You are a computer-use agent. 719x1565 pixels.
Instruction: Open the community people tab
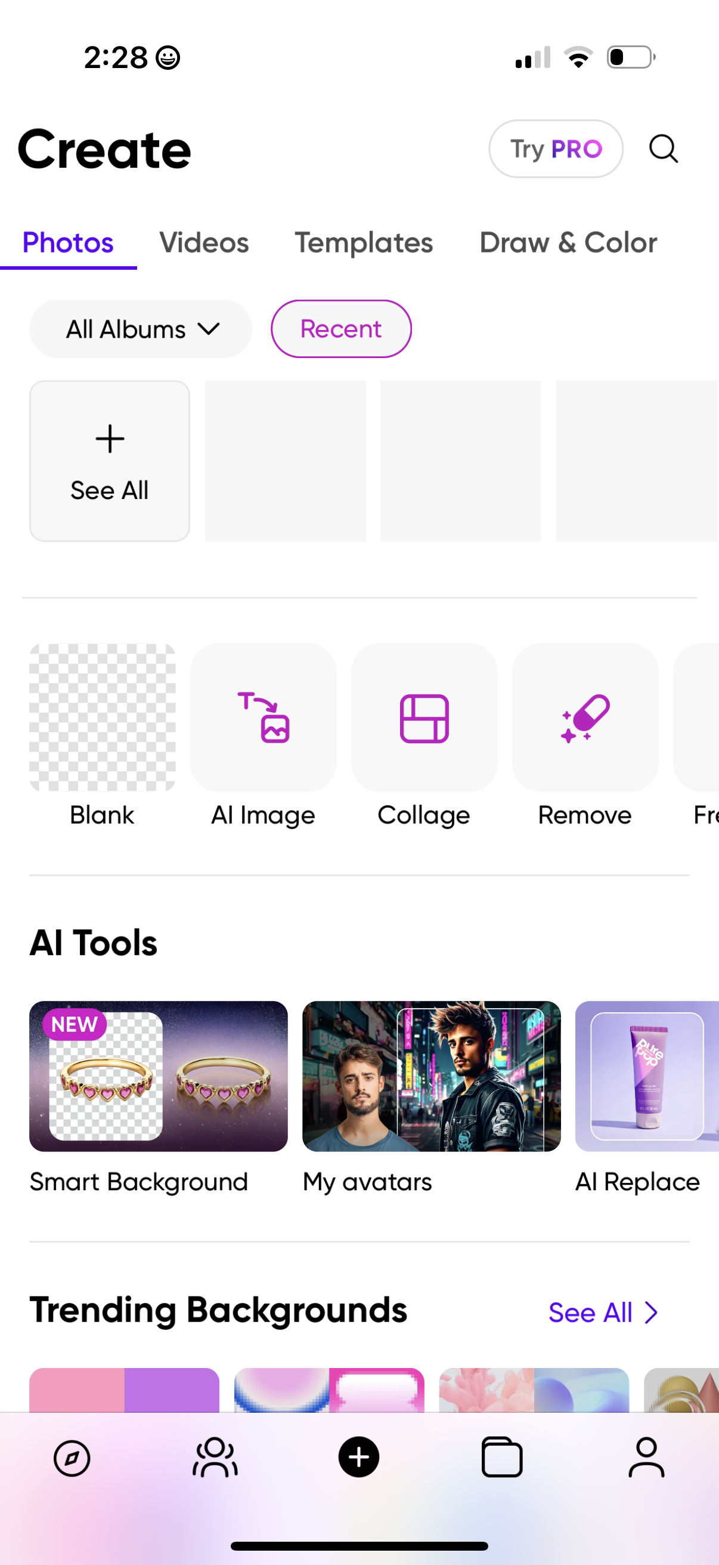(215, 1458)
